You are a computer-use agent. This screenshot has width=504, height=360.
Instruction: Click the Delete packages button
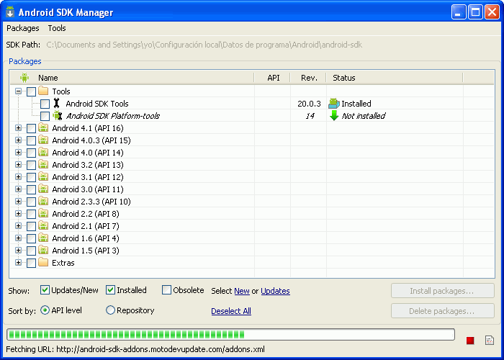pos(443,311)
